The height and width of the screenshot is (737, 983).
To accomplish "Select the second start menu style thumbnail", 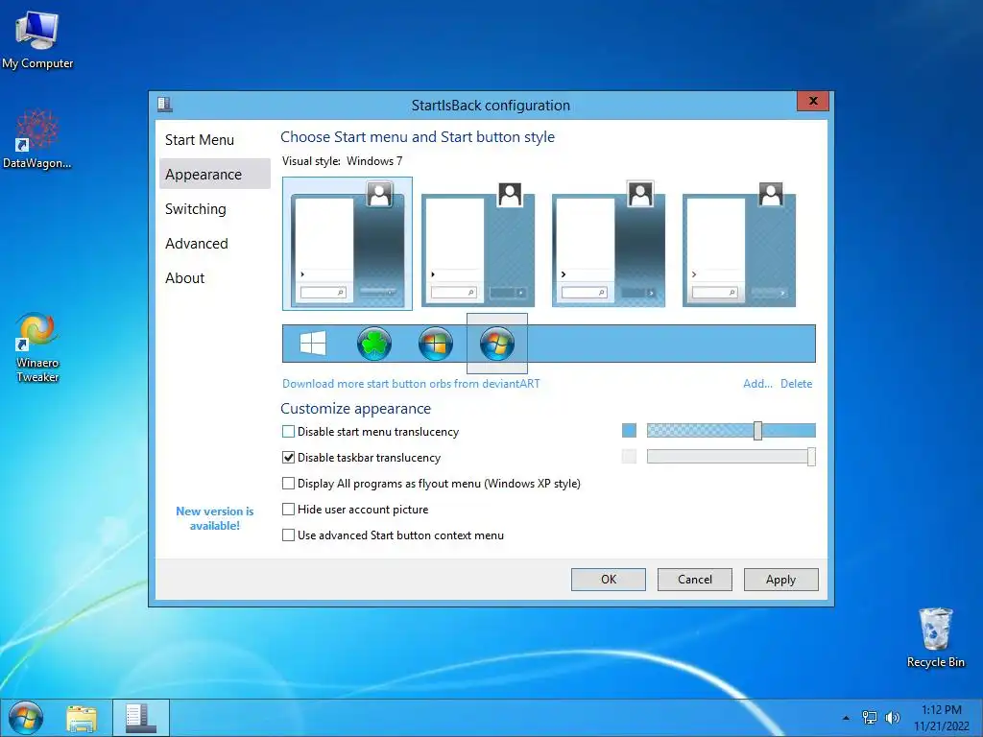I will (x=478, y=244).
